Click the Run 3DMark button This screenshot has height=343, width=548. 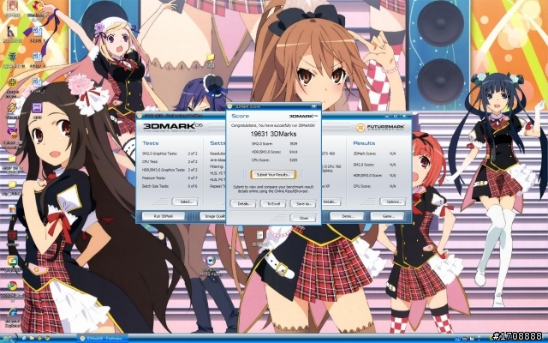tap(164, 216)
